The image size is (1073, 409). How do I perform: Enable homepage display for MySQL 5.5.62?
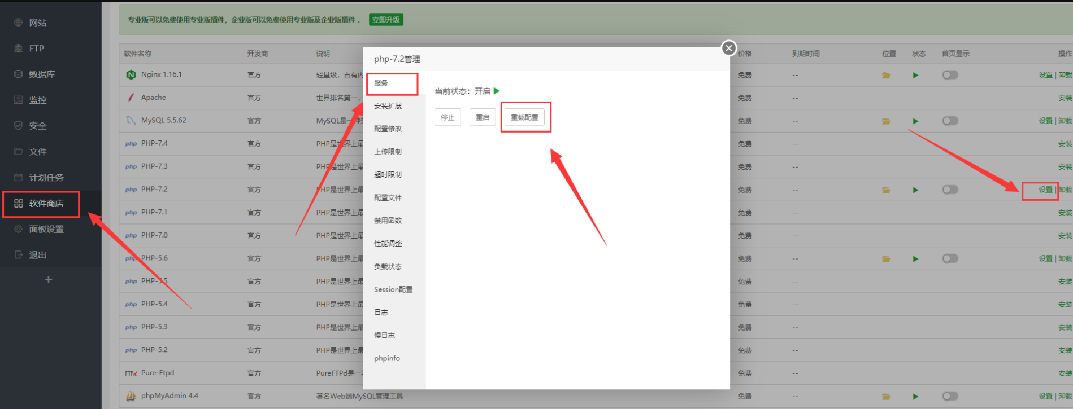(950, 121)
